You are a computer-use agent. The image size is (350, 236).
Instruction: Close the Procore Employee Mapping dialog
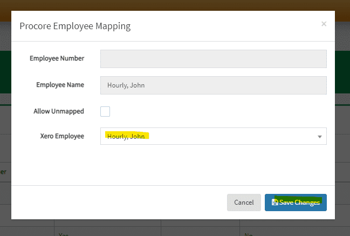(324, 24)
